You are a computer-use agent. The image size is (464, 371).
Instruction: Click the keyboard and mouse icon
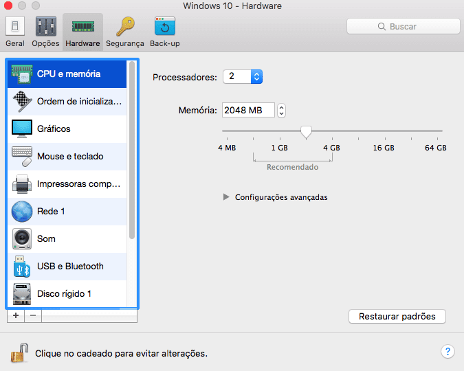22,157
